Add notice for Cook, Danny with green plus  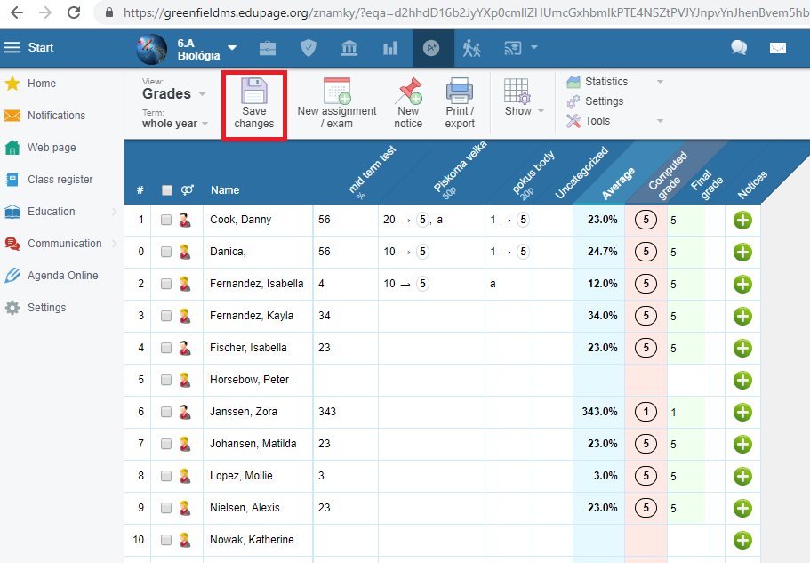742,220
